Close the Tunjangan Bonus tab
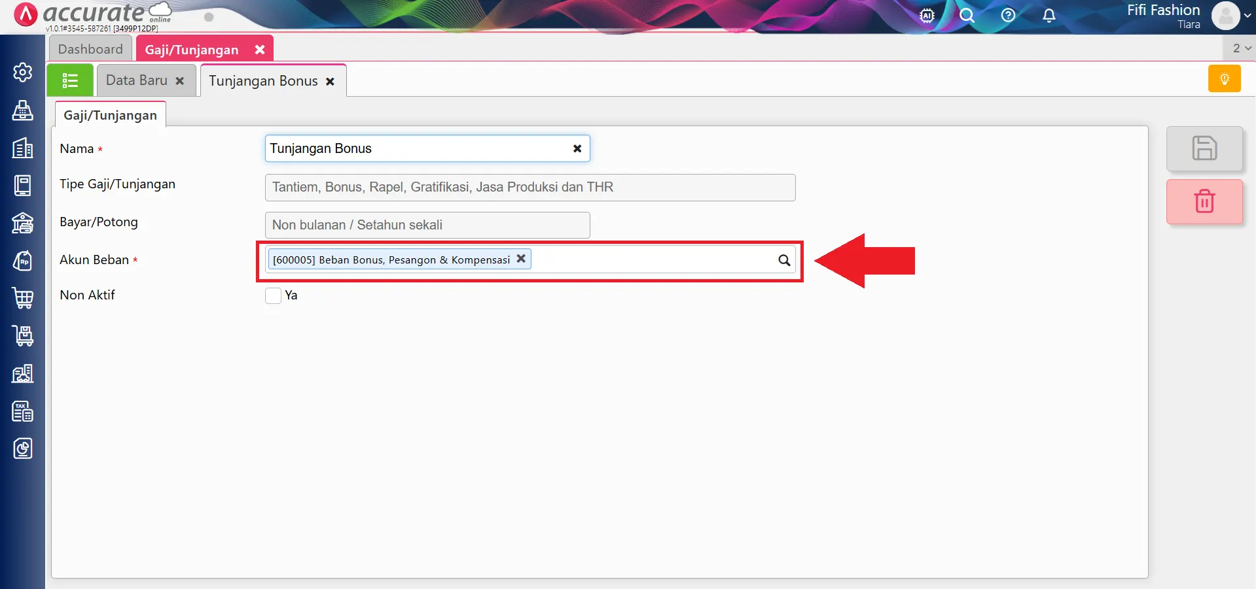 [331, 82]
